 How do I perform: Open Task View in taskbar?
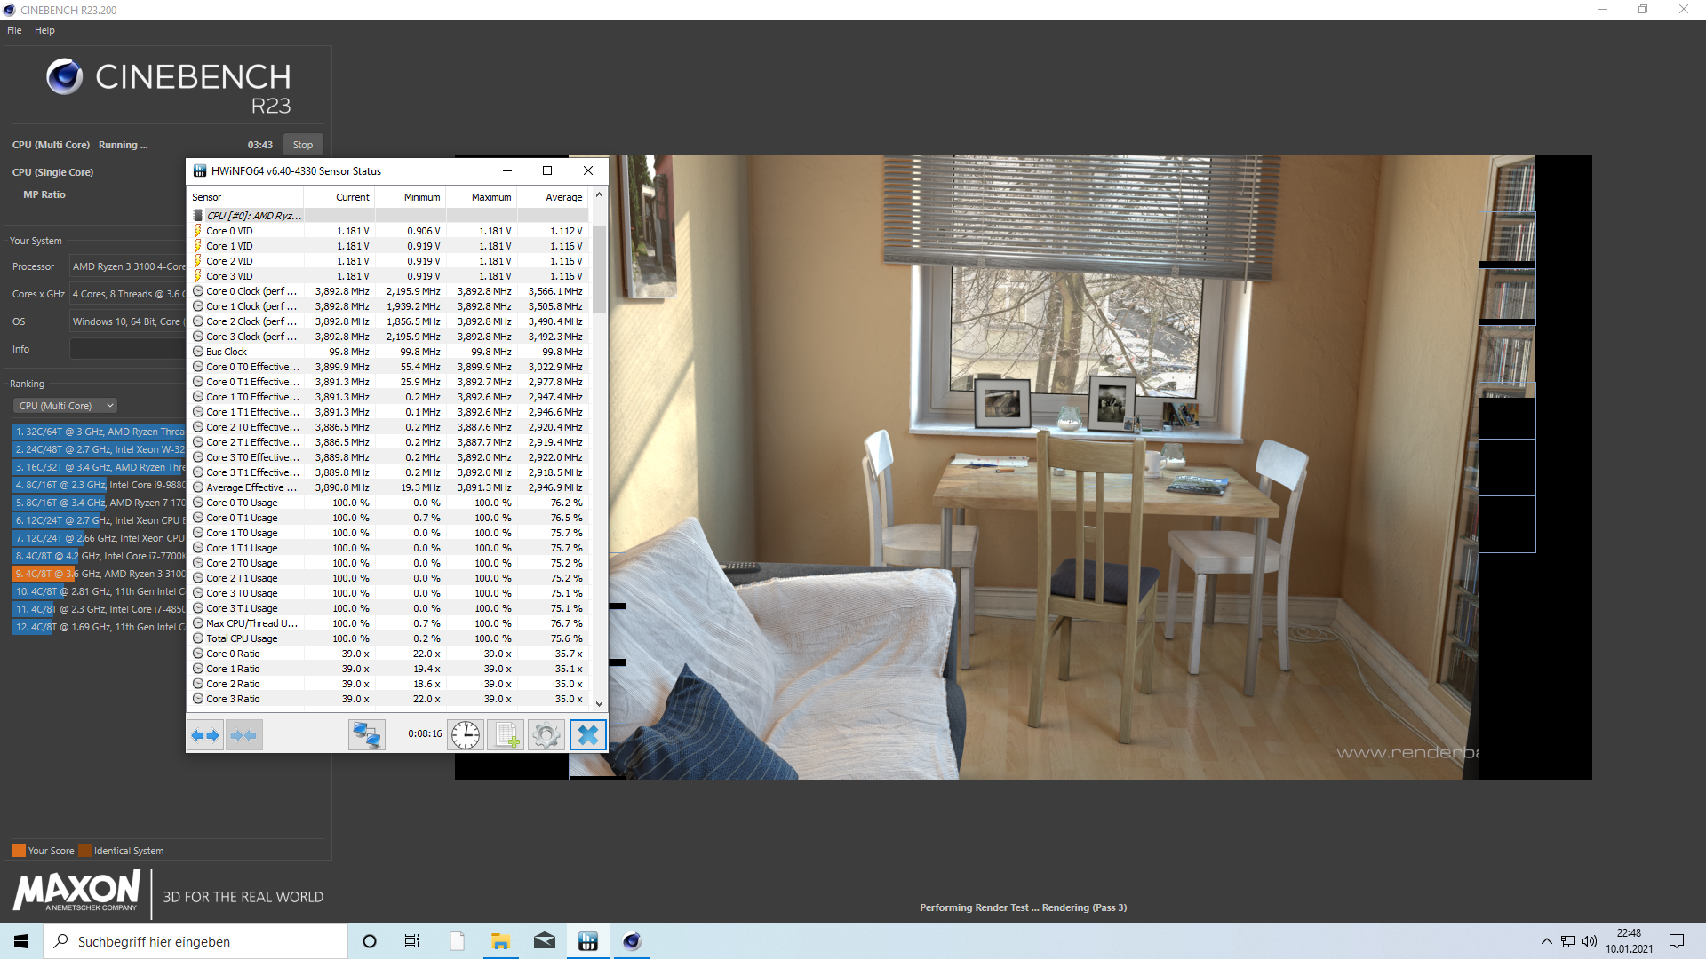412,941
